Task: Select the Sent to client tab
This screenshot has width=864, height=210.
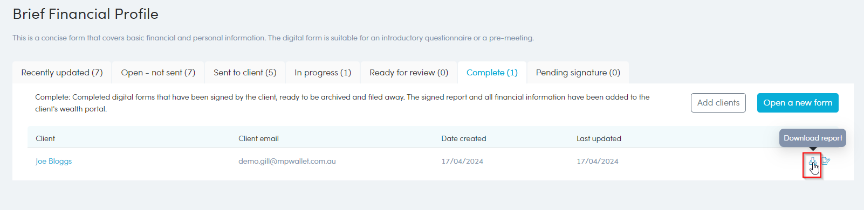Action: pyautogui.click(x=245, y=73)
